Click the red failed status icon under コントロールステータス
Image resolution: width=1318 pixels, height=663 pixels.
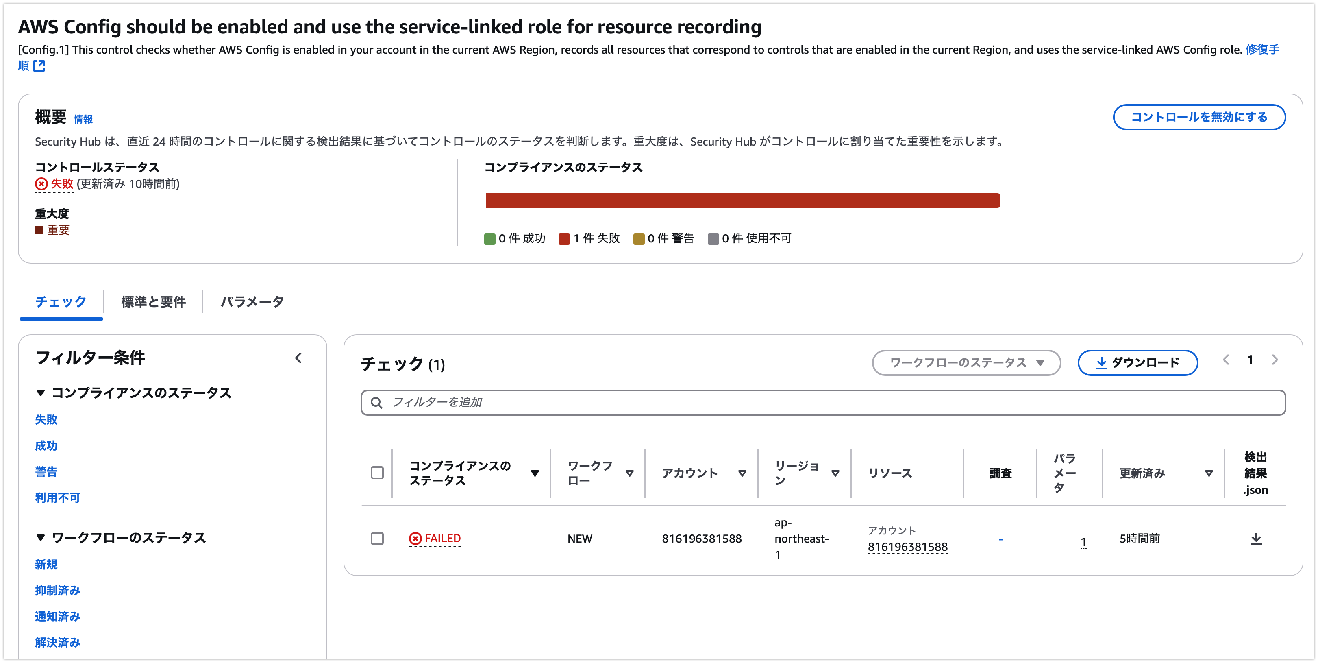(41, 184)
